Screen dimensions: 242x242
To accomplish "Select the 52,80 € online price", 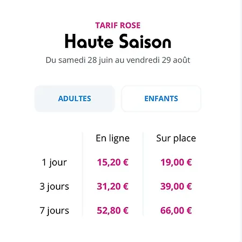I will click(112, 210).
